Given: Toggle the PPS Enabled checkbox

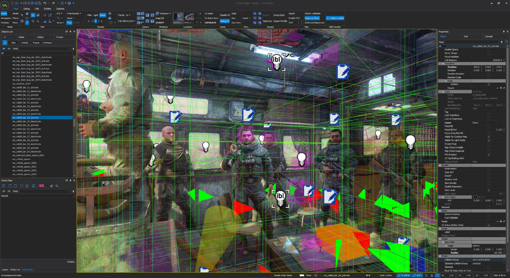Looking at the screenshot, I should pyautogui.click(x=489, y=155).
